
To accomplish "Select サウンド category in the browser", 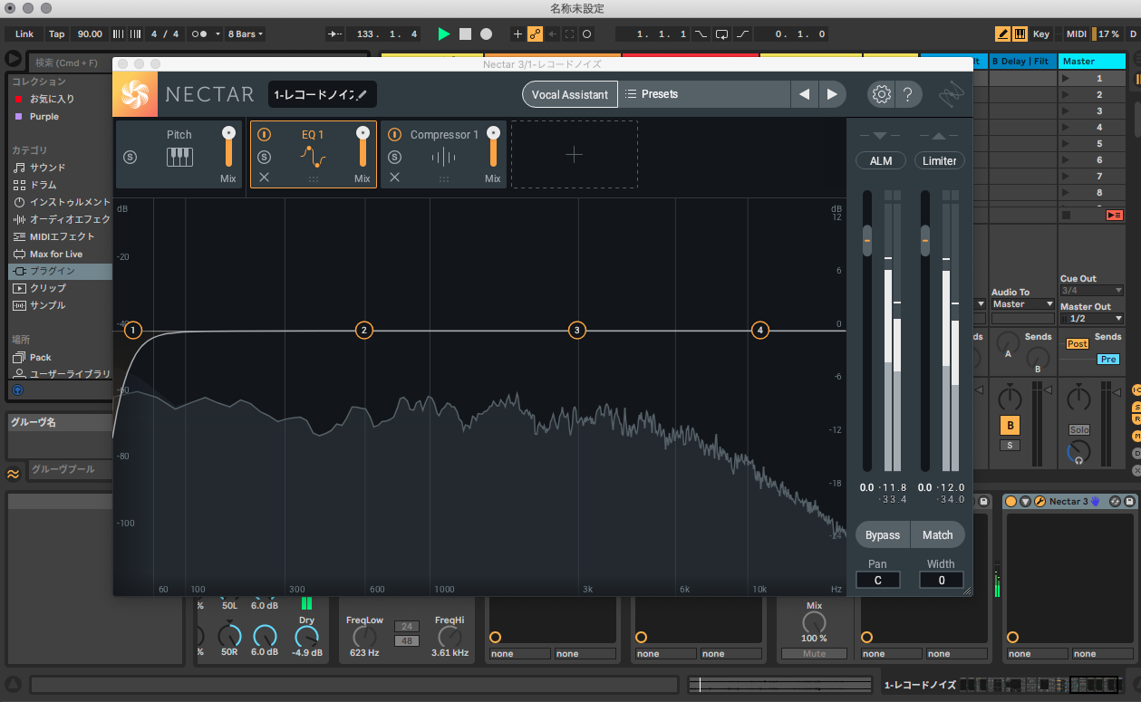I will point(48,168).
